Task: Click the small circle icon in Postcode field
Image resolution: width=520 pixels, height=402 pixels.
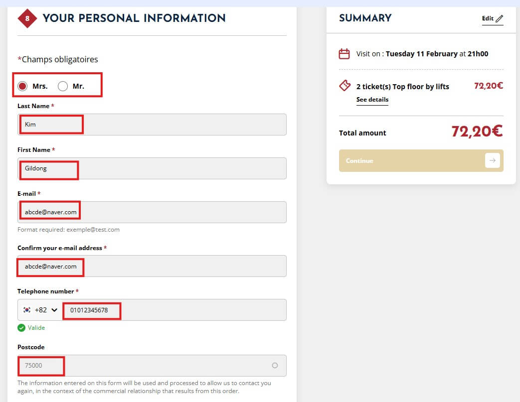Action: click(275, 365)
